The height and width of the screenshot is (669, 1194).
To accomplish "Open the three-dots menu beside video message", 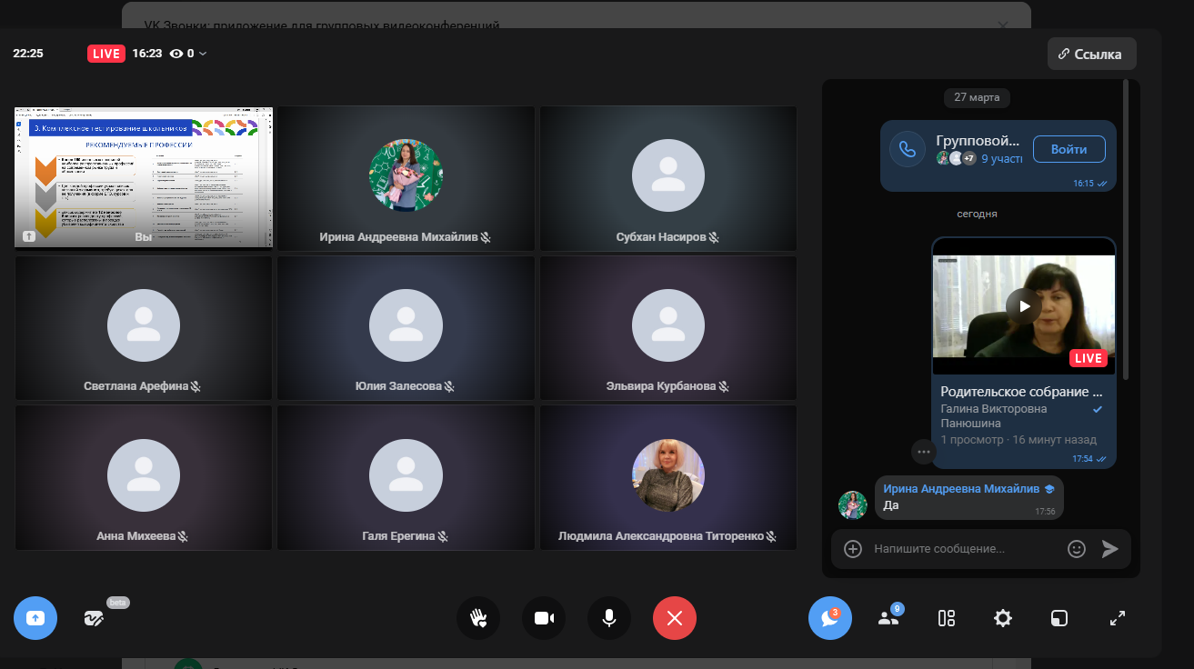I will point(924,451).
